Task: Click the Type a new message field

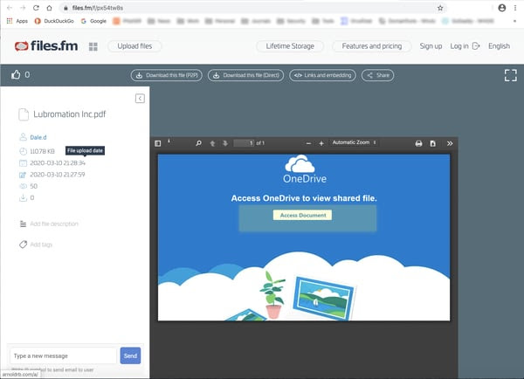Action: tap(63, 355)
